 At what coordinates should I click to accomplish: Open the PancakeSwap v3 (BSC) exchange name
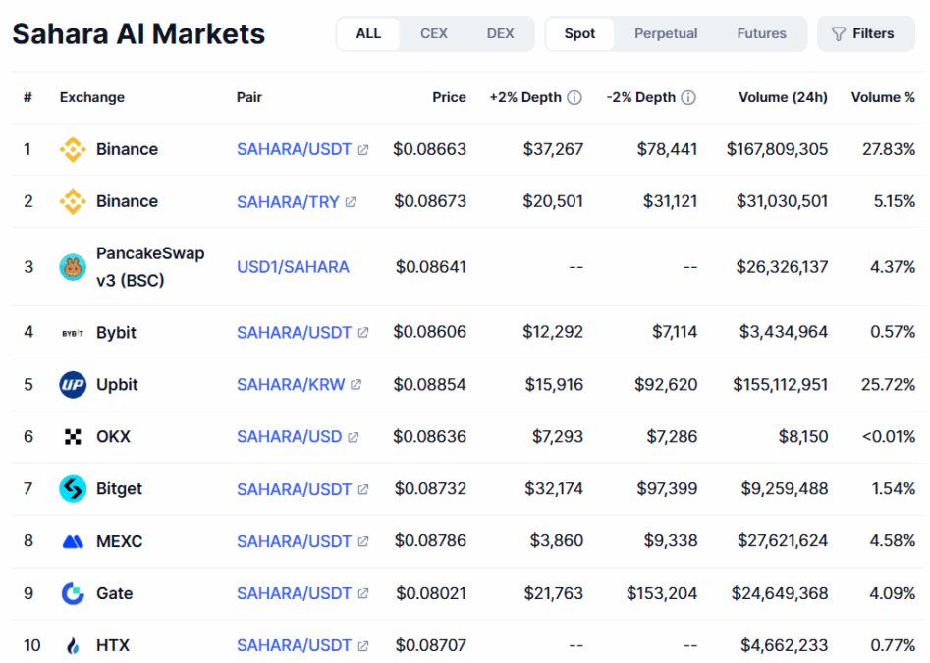(150, 267)
